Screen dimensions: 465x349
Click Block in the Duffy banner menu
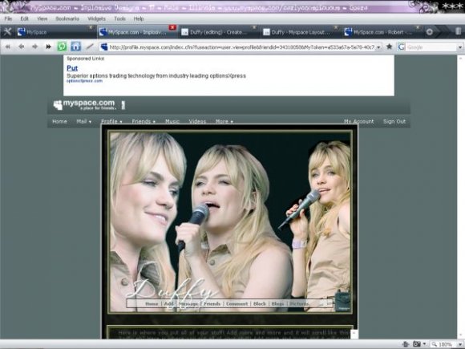tap(260, 303)
